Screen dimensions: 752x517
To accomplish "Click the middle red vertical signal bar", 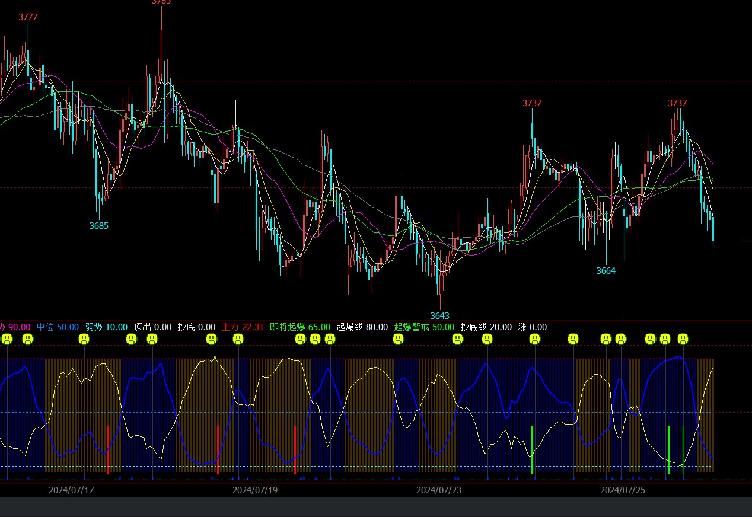I will coord(218,449).
